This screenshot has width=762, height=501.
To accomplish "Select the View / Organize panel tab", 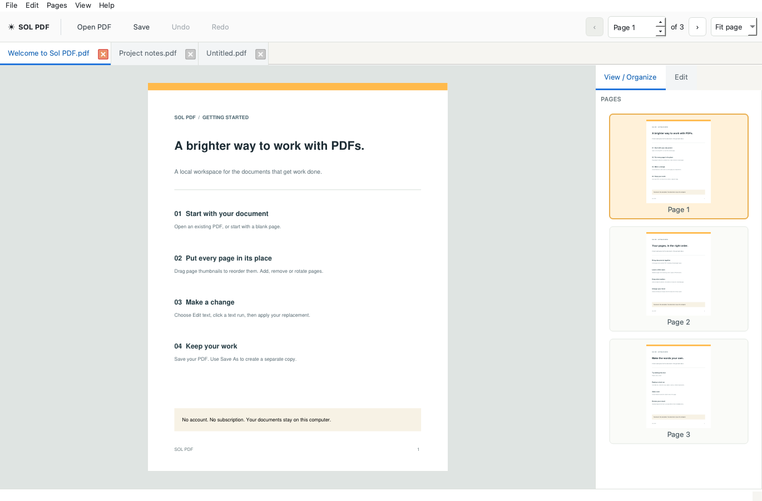I will tap(630, 77).
